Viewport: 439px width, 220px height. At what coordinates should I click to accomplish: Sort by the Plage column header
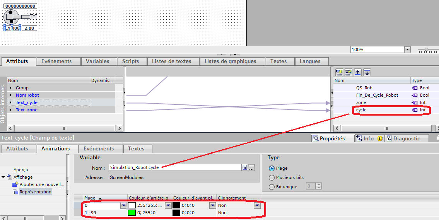click(105, 198)
